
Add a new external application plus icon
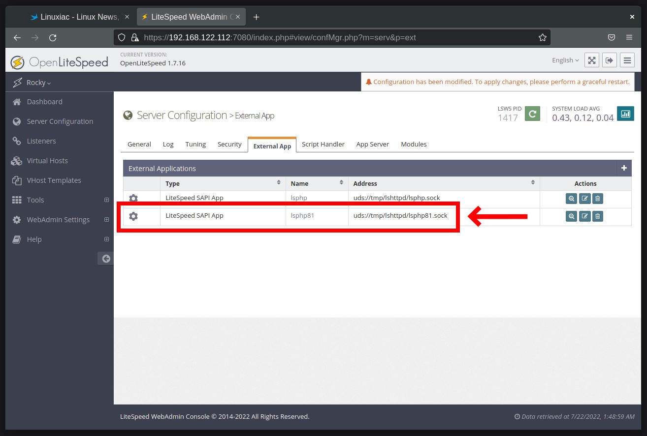pyautogui.click(x=624, y=168)
